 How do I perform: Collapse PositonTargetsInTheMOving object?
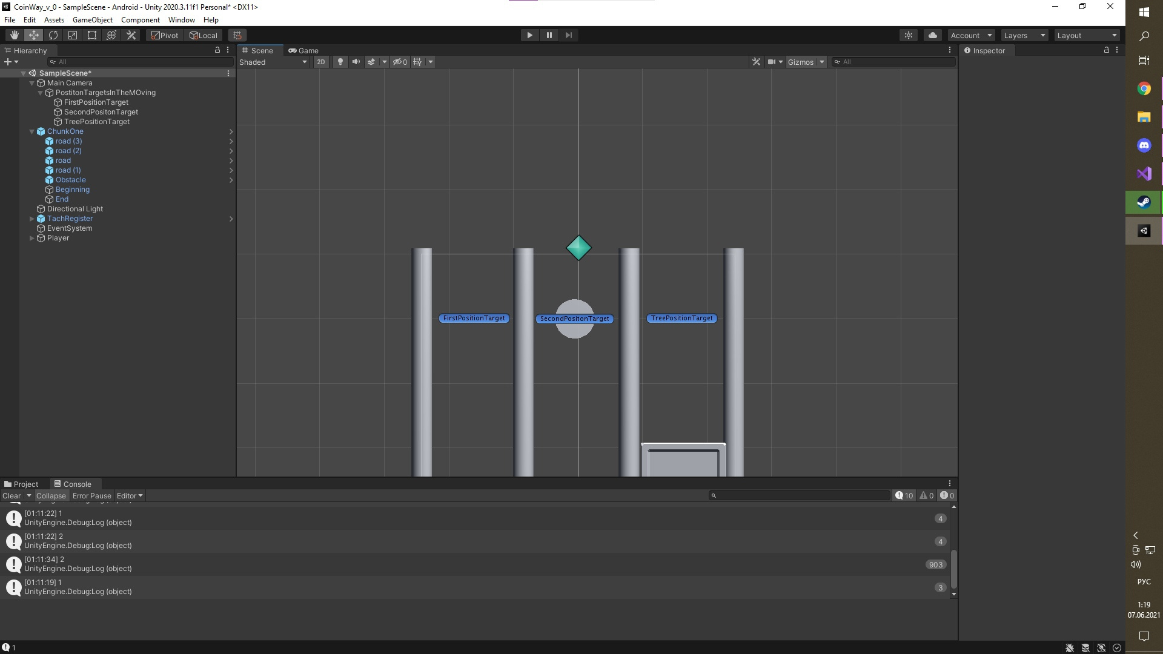(41, 93)
